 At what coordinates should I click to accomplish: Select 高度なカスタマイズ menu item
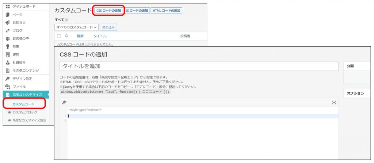click(x=26, y=95)
